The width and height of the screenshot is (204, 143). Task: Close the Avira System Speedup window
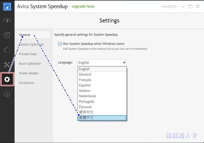[198, 6]
